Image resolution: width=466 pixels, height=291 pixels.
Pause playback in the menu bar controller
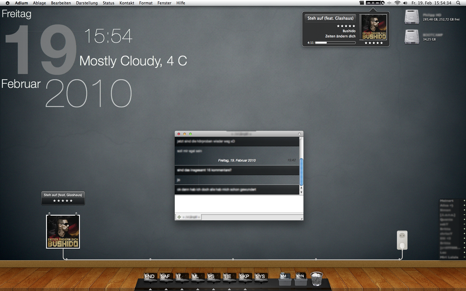click(373, 3)
